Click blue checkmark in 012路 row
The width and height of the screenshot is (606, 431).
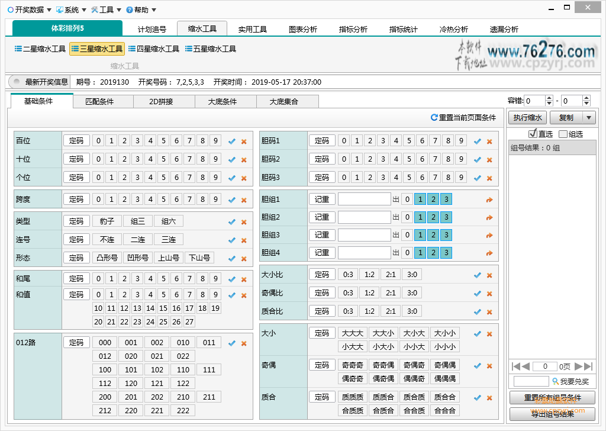232,343
